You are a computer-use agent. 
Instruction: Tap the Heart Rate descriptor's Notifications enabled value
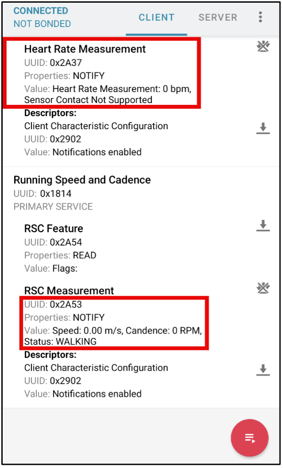point(97,152)
